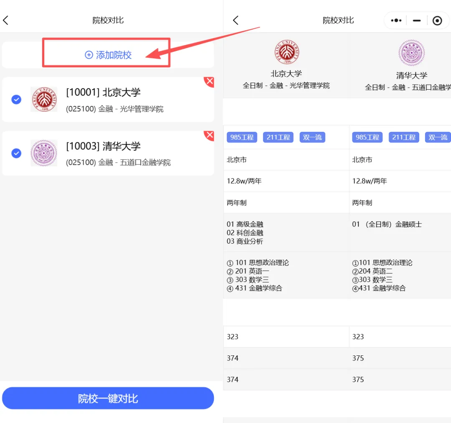
Task: Click 02 科创金融 direction entry
Action: click(245, 233)
